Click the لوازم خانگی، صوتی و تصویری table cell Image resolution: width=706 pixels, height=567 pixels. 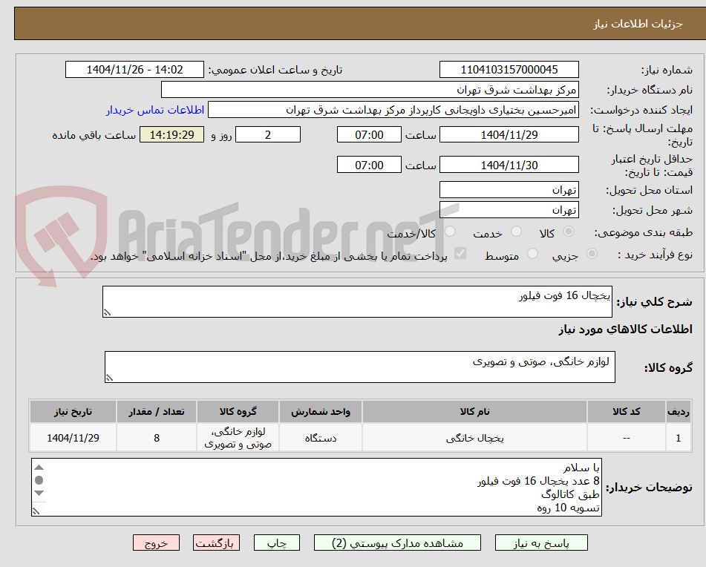[x=238, y=438]
